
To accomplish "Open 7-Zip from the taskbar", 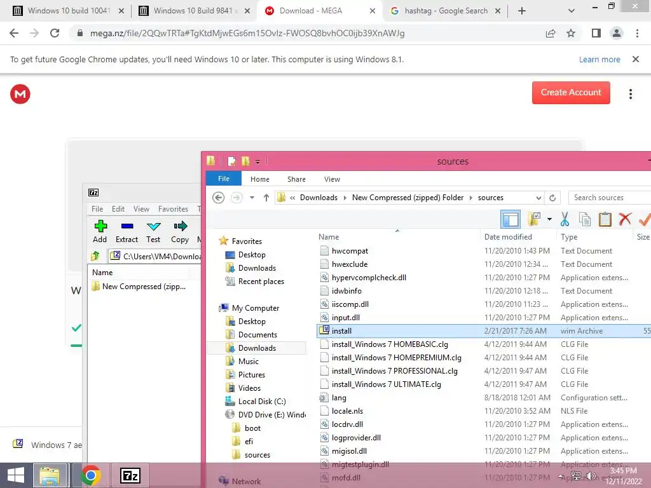I will (x=130, y=475).
